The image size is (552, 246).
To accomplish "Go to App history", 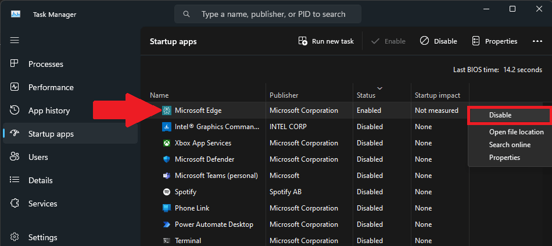I will click(x=70, y=110).
